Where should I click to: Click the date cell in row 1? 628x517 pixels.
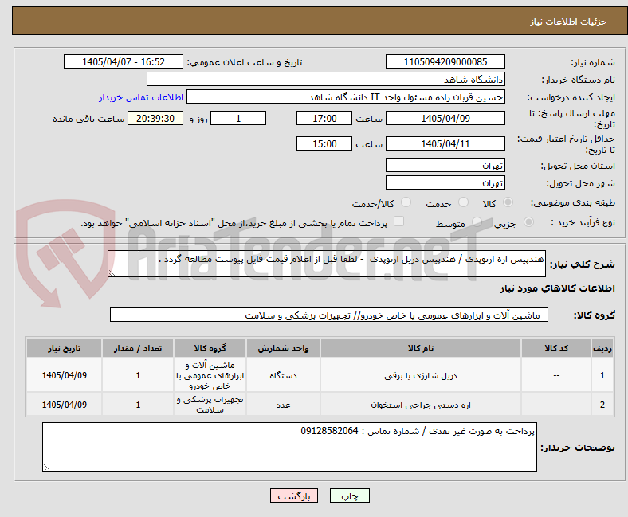[x=64, y=375]
